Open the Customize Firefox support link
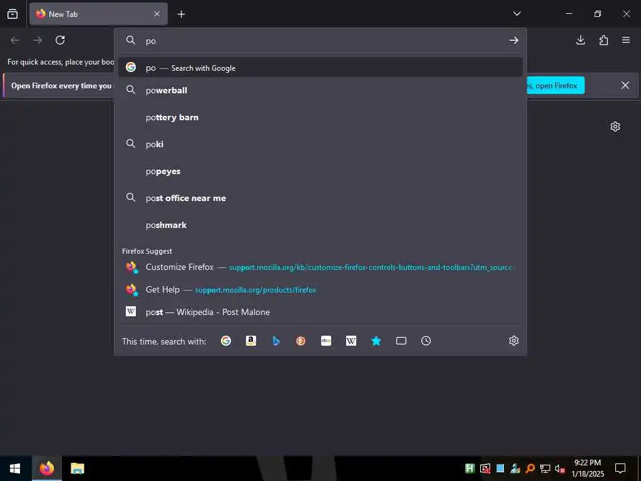Screen dimensions: 641x481 (320, 267)
